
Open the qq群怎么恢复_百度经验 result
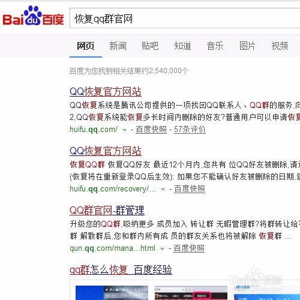[x=121, y=270]
